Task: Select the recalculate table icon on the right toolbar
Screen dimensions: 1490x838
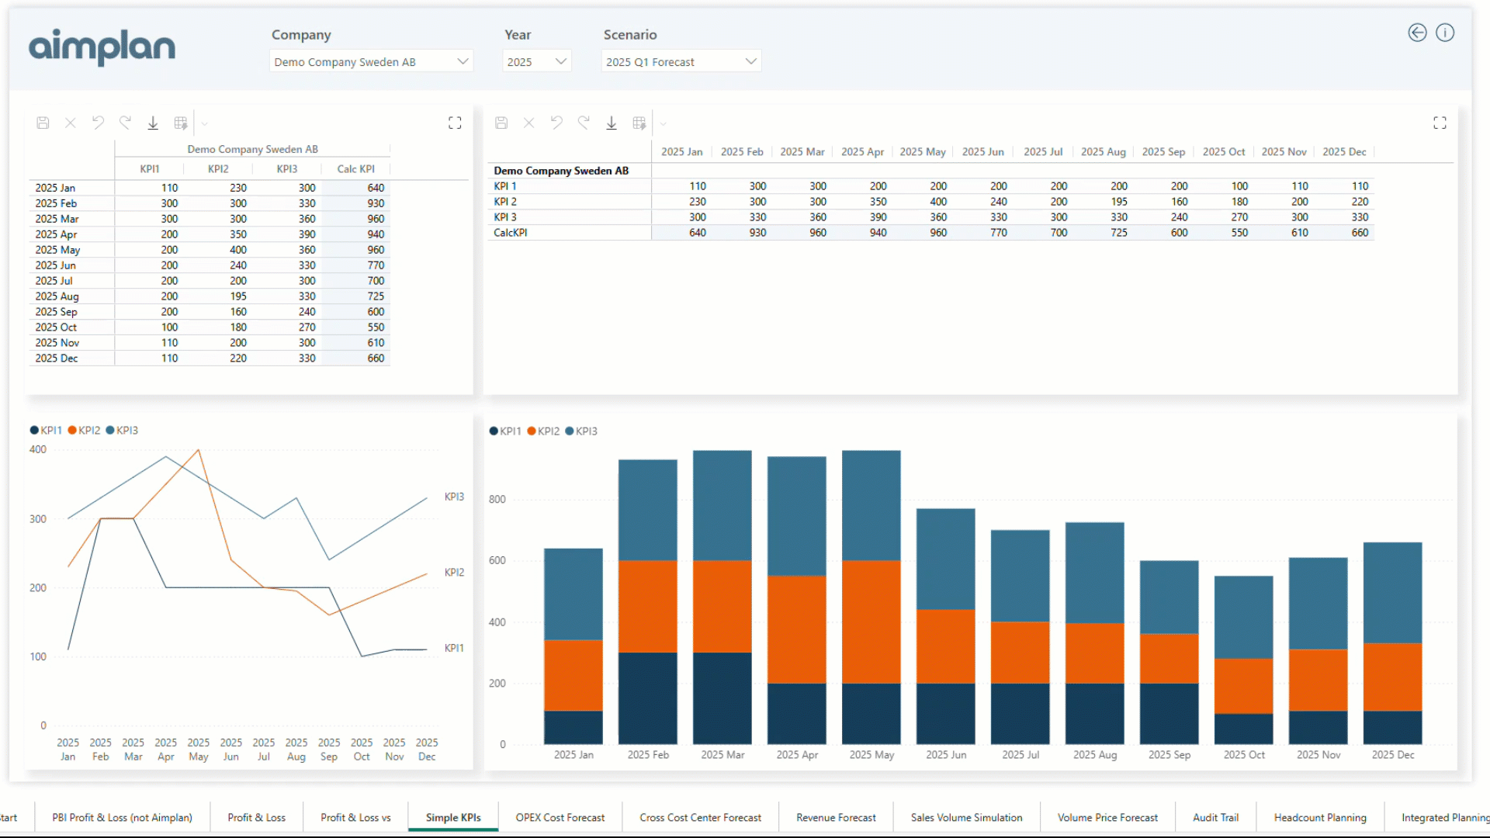Action: pyautogui.click(x=639, y=123)
